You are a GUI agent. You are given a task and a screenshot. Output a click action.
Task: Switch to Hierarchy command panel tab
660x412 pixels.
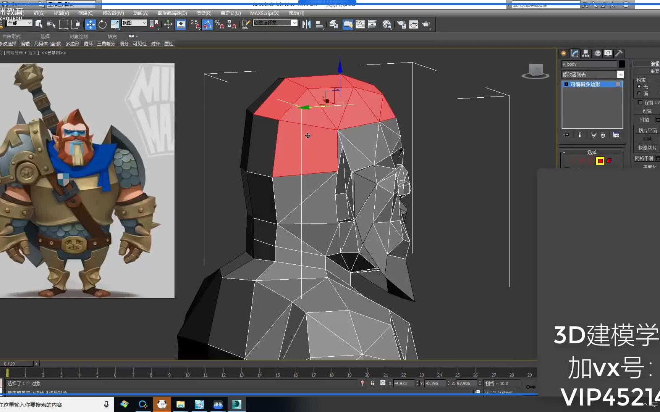coord(586,53)
